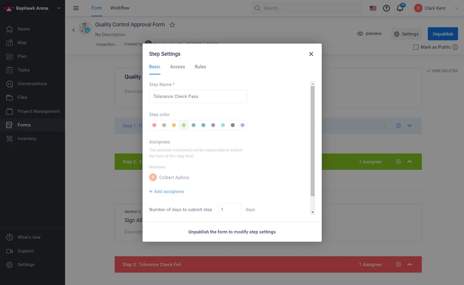Select Colbert Apkins member entry
Image resolution: width=464 pixels, height=285 pixels.
coord(169,177)
